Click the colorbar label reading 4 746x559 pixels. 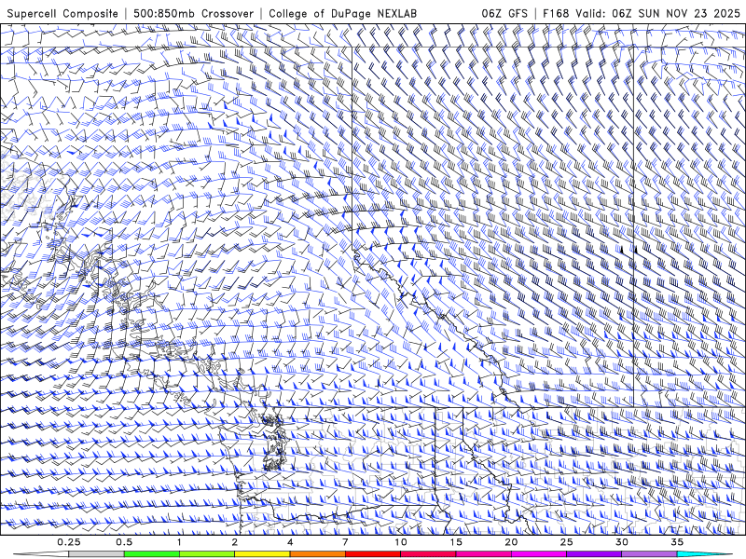tap(290, 542)
